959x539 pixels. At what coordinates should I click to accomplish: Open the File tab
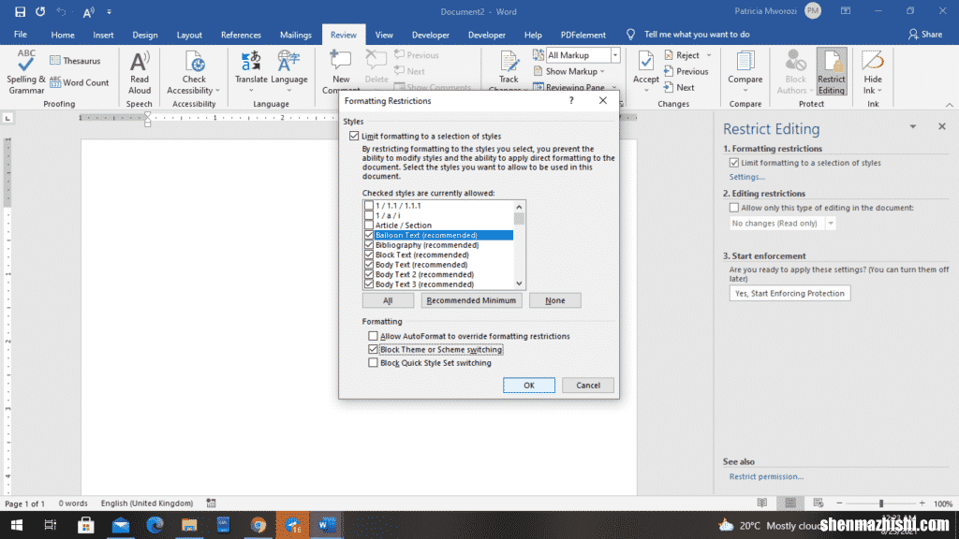pos(21,35)
